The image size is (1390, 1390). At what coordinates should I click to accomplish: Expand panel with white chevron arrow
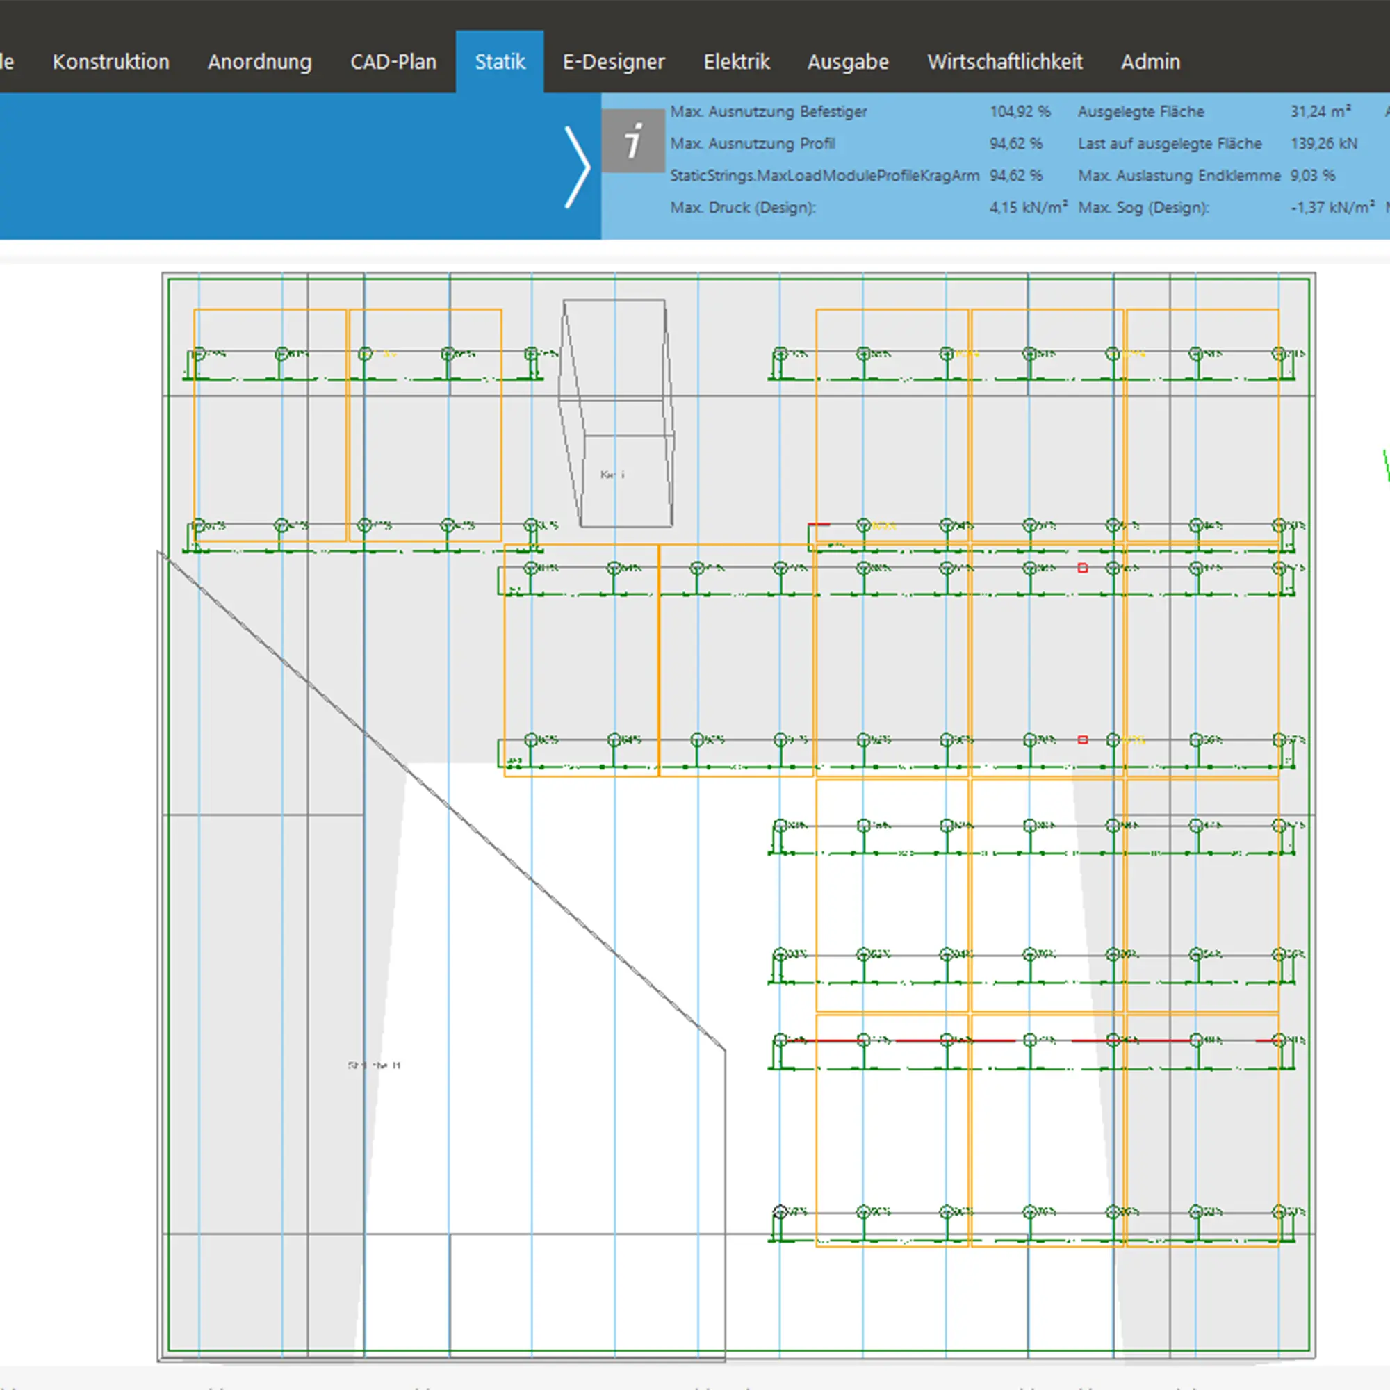576,167
